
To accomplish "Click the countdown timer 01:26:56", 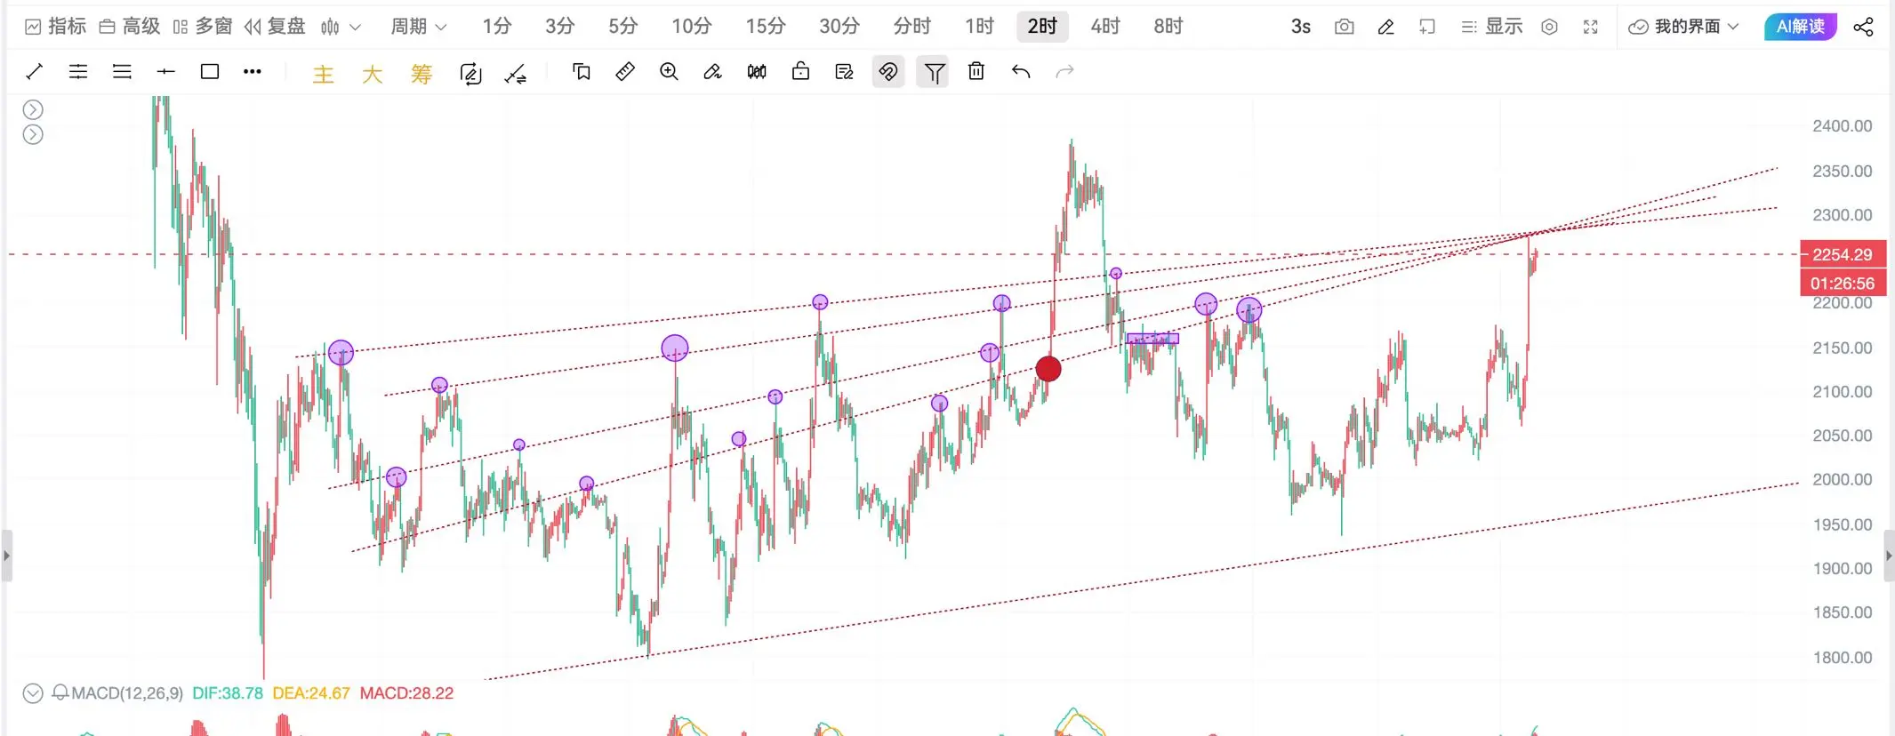I will point(1843,284).
